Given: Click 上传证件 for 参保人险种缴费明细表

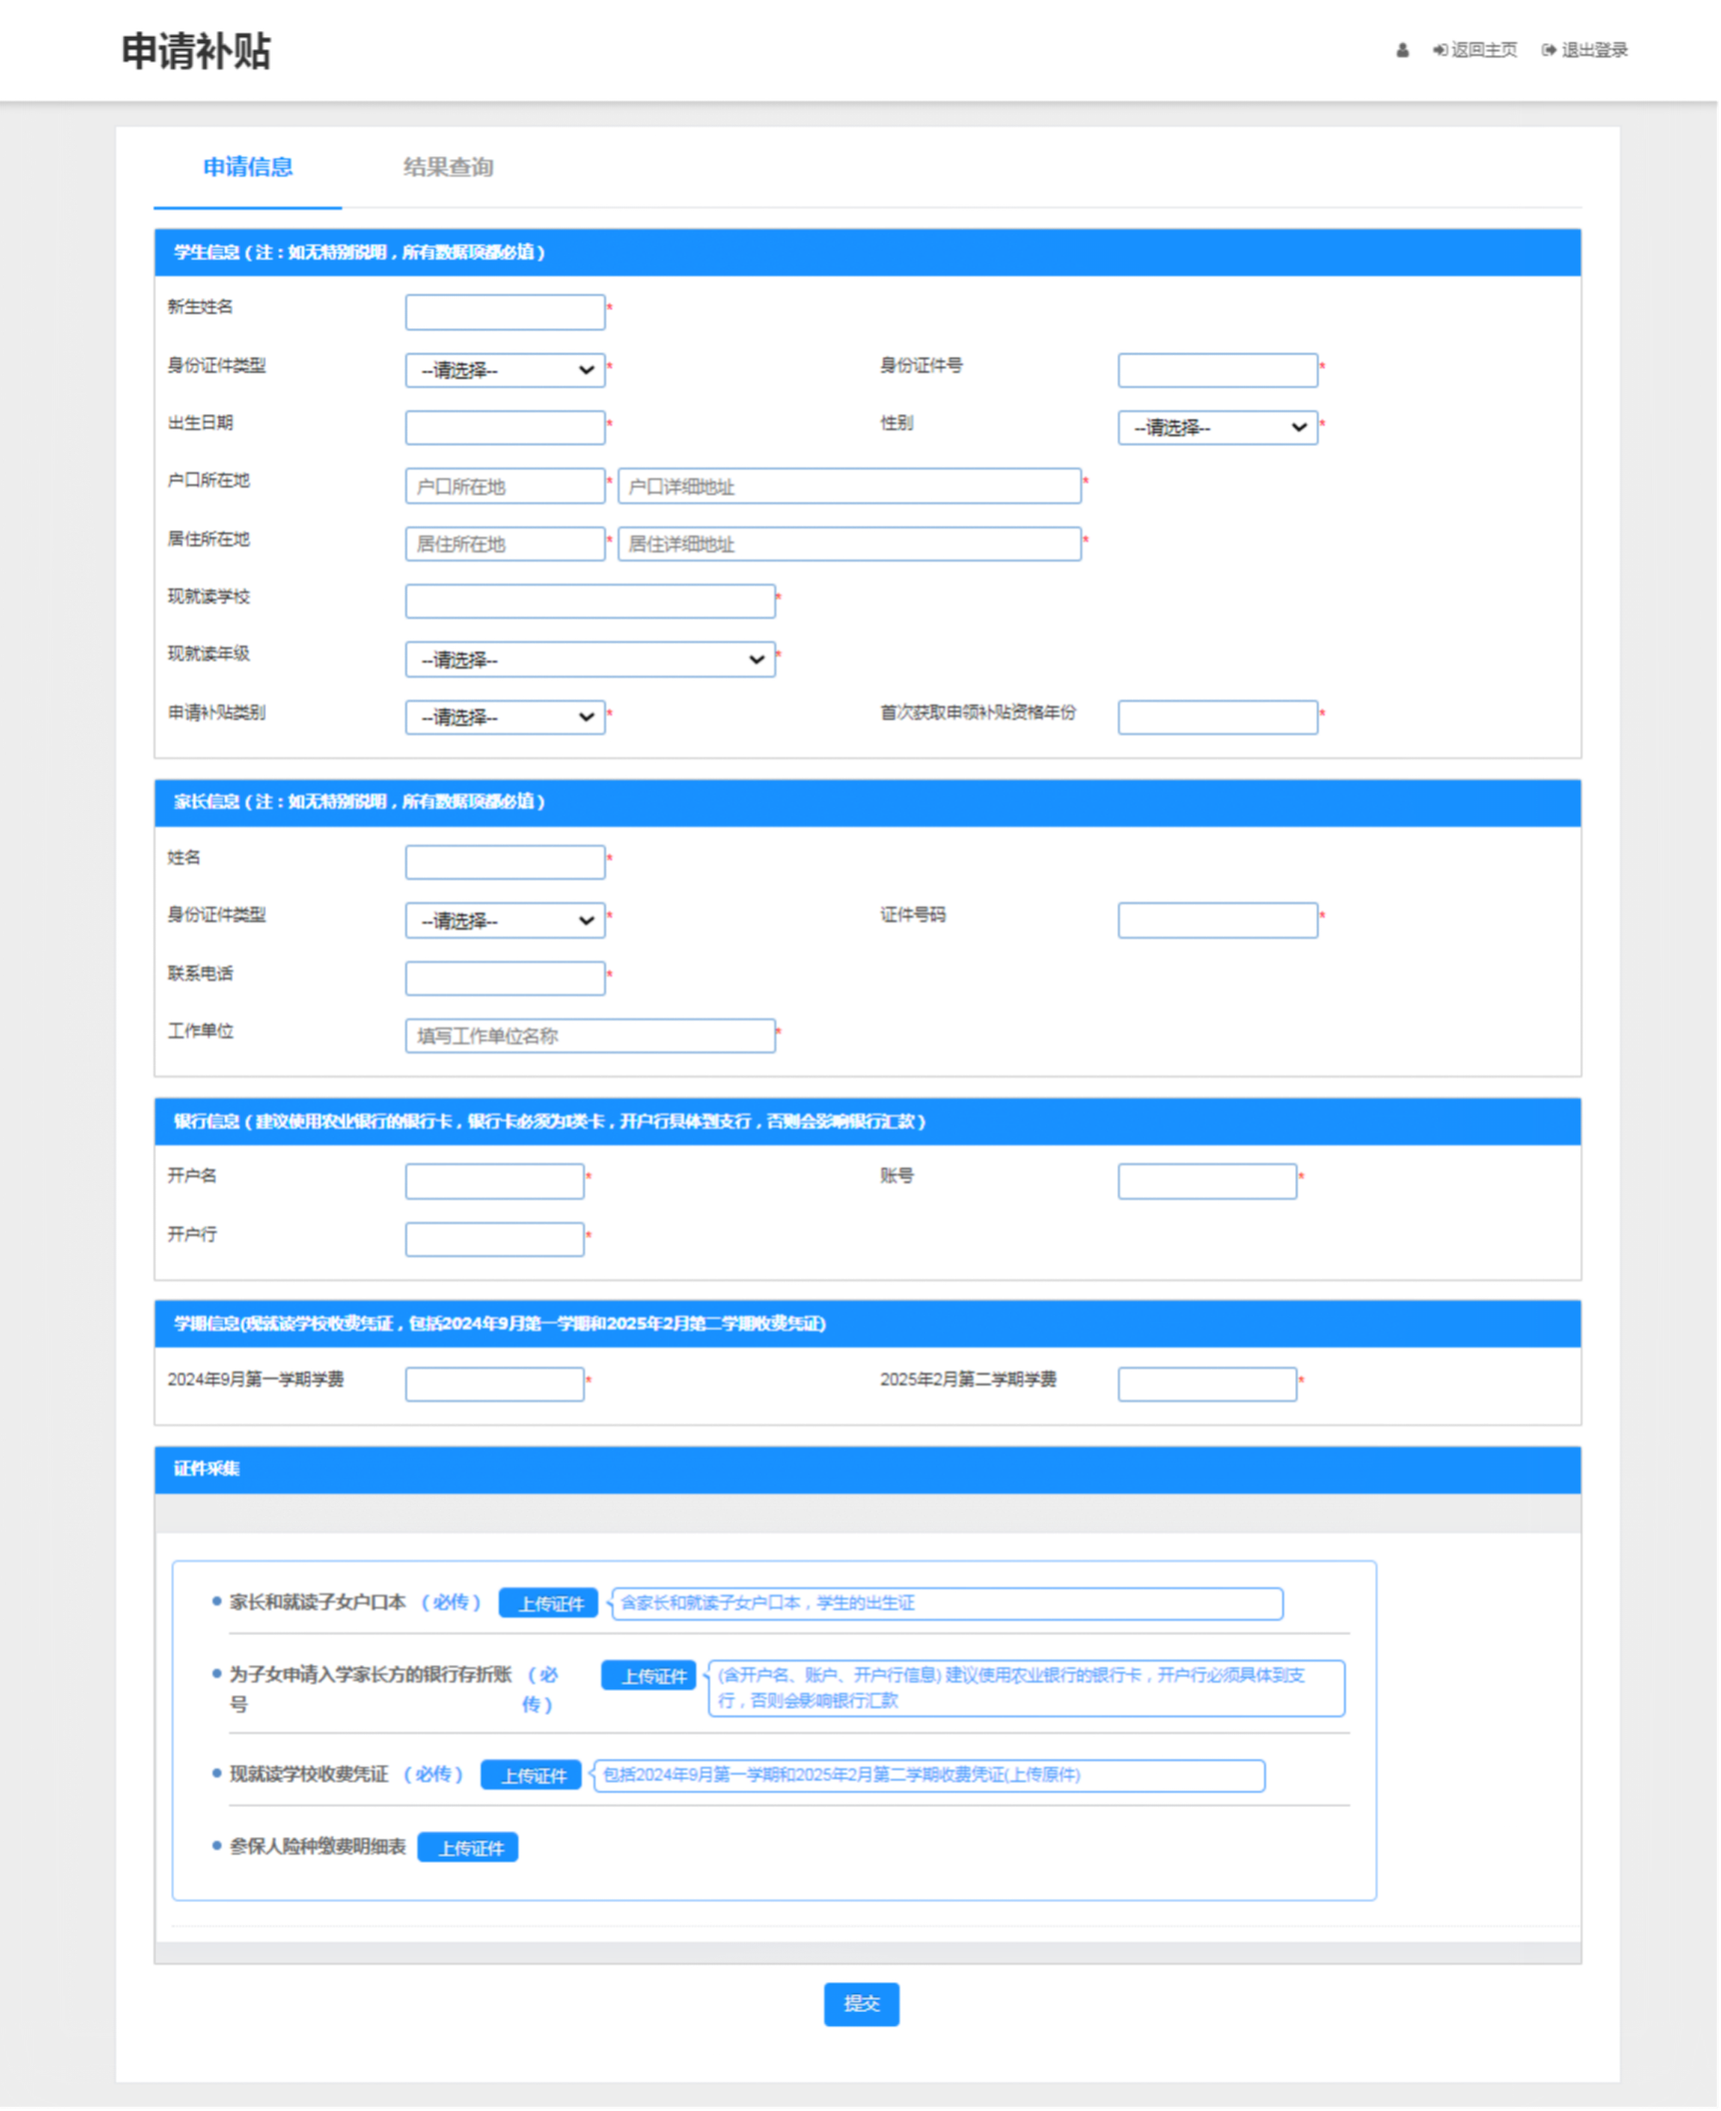Looking at the screenshot, I should tap(468, 1848).
